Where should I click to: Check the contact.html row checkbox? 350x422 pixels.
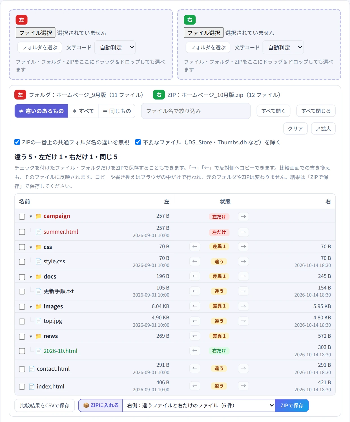coord(22,369)
